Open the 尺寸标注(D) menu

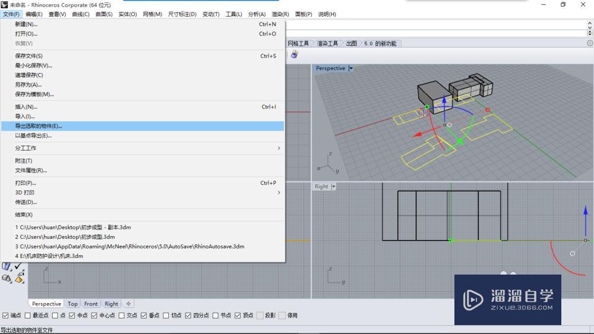(x=182, y=14)
